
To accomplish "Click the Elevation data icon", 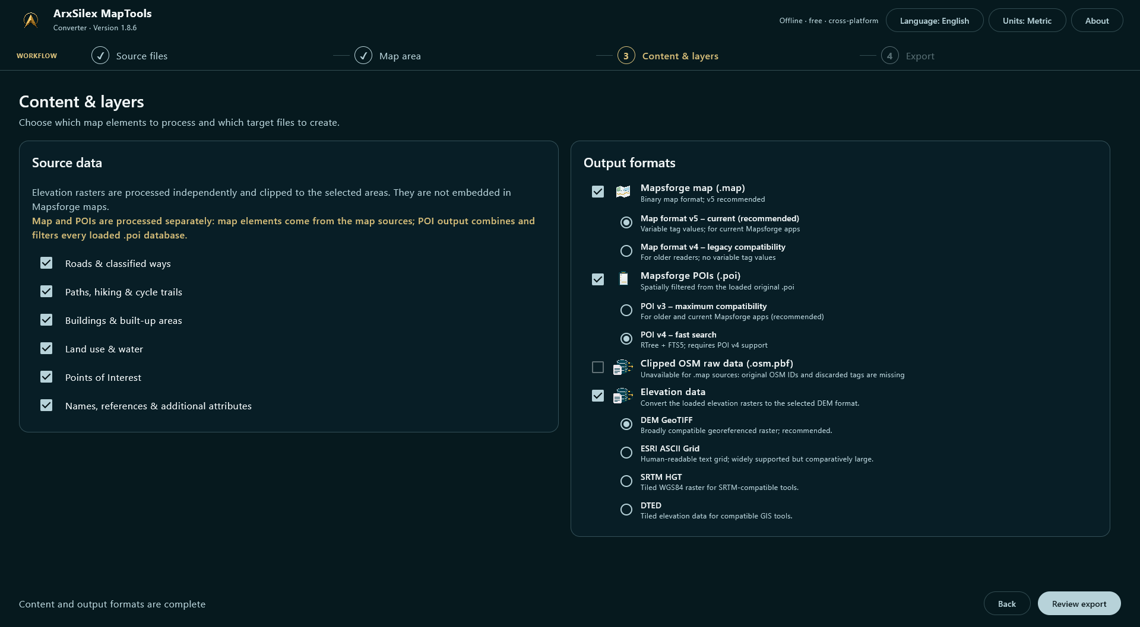I will (x=623, y=396).
